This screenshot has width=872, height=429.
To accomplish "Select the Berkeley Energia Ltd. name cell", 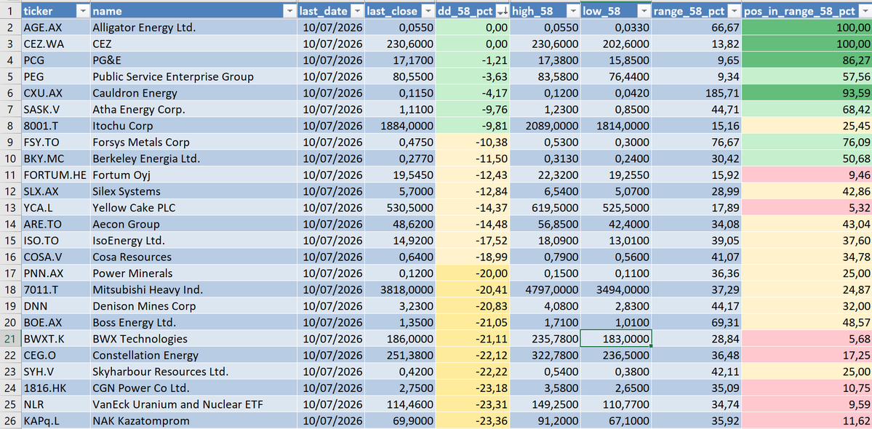I will pos(193,159).
